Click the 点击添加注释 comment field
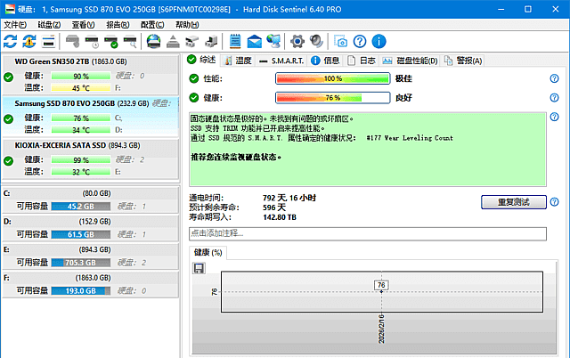The image size is (570, 358). pyautogui.click(x=368, y=233)
